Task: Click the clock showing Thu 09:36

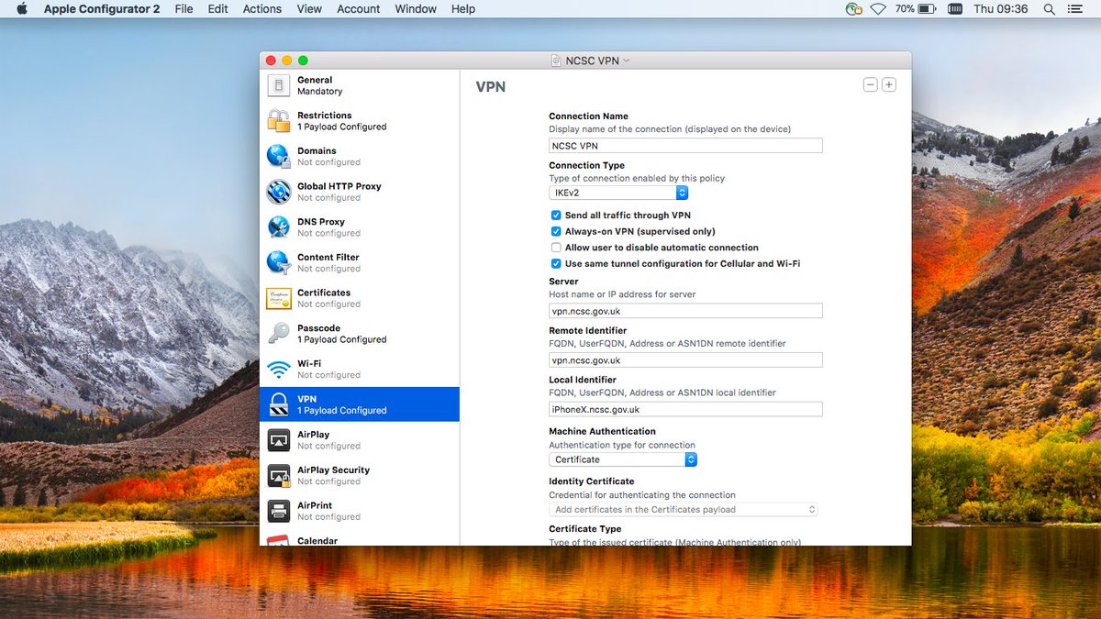Action: [x=1001, y=8]
